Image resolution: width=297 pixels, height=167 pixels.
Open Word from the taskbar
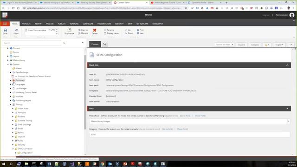49,164
